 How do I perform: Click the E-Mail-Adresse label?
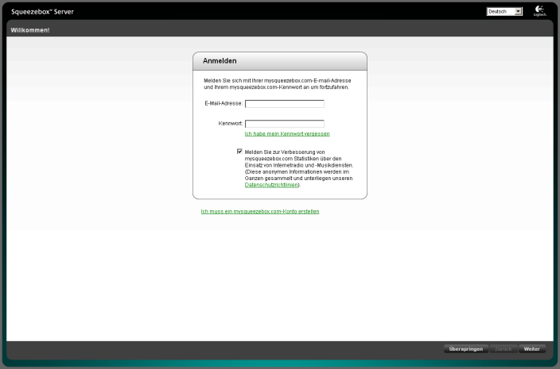(223, 103)
